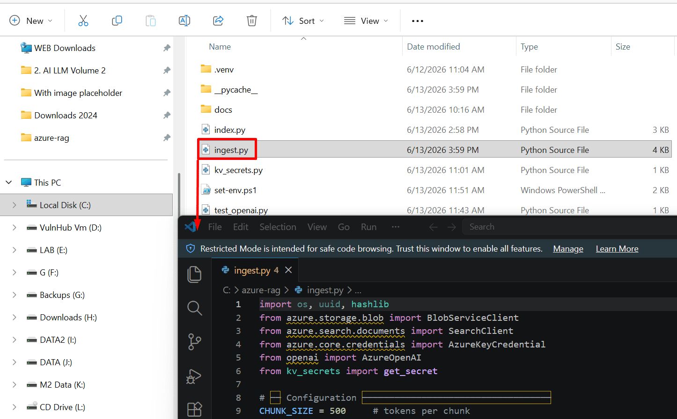Click pin icon beside 2. AI LLM Volume 2
Screen dimensions: 677x419
[x=167, y=71]
